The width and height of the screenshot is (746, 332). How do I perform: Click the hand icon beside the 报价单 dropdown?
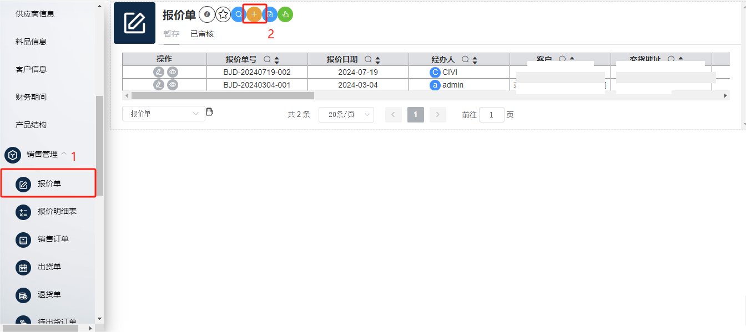[x=210, y=112]
